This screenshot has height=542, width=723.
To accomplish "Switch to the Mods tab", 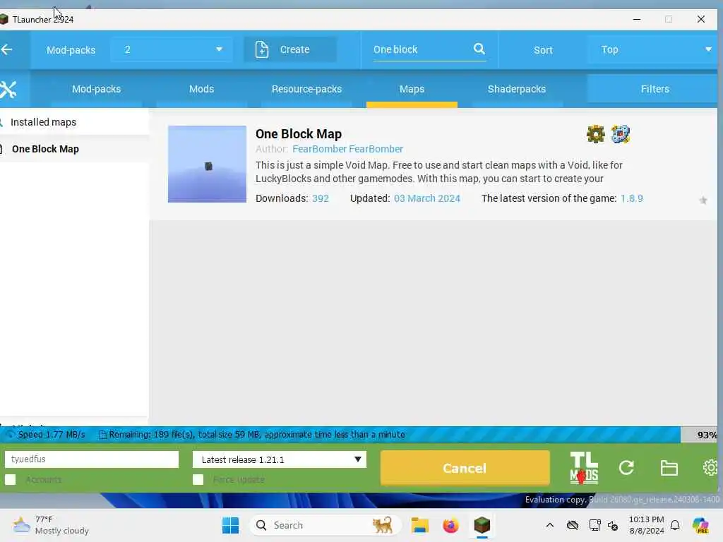I will coord(201,89).
